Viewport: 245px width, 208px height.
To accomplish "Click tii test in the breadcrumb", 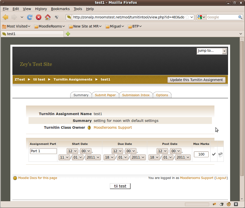I will coord(39,80).
